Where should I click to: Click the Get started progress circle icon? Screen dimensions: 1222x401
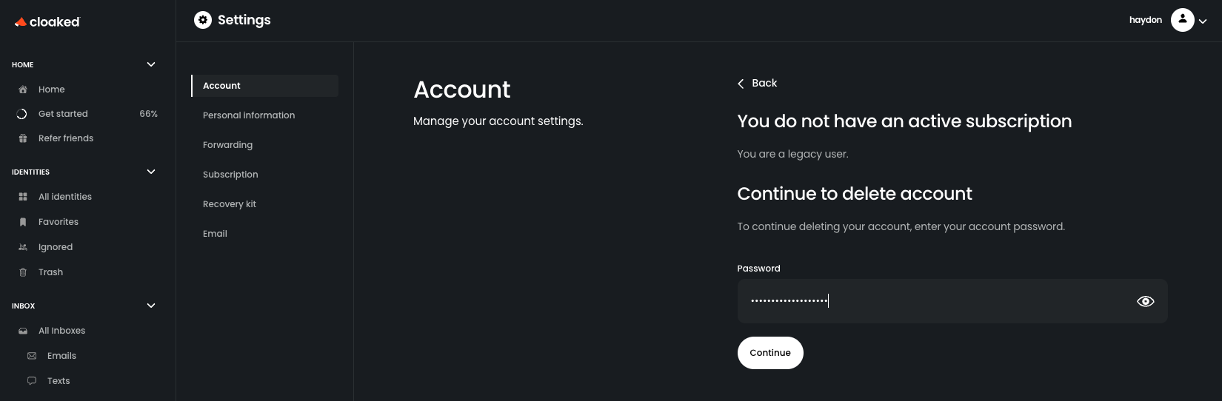click(22, 114)
